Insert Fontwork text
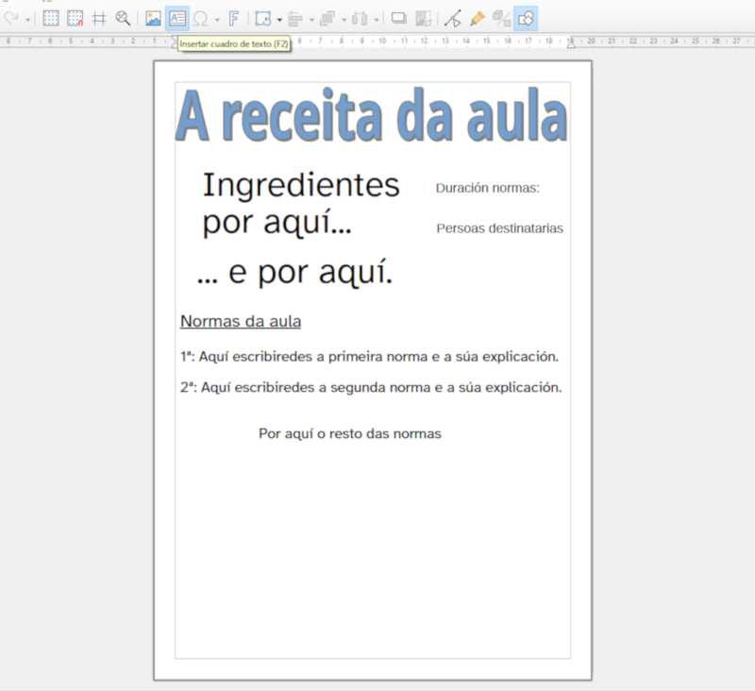 point(235,16)
